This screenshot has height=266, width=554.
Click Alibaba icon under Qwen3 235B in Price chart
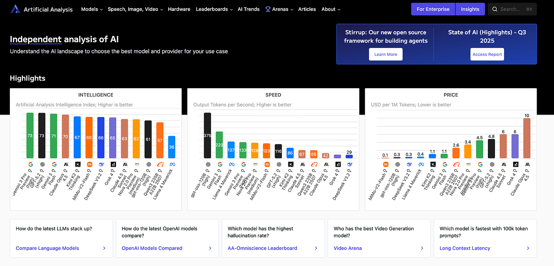[456, 164]
